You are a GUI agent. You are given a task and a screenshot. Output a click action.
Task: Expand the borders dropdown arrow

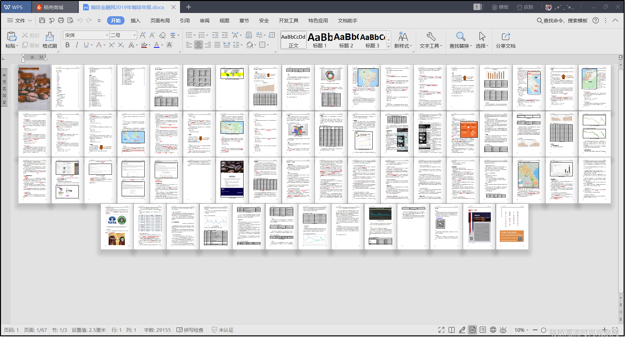[x=268, y=45]
